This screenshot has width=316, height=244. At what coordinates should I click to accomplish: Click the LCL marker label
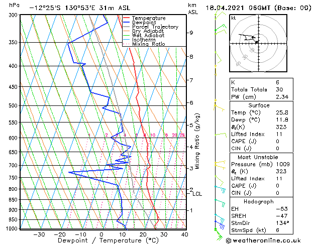(x=197, y=194)
